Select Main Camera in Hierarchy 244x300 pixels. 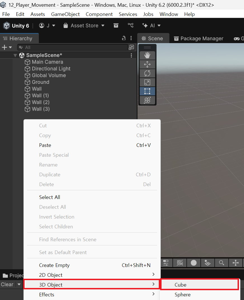(48, 62)
